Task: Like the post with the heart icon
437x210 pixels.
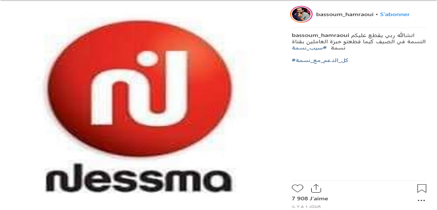Action: click(x=297, y=188)
